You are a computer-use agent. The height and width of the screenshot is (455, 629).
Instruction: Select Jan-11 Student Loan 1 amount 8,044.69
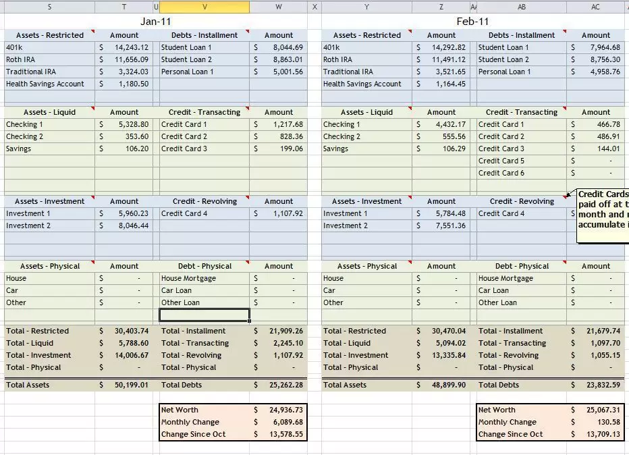click(x=279, y=47)
